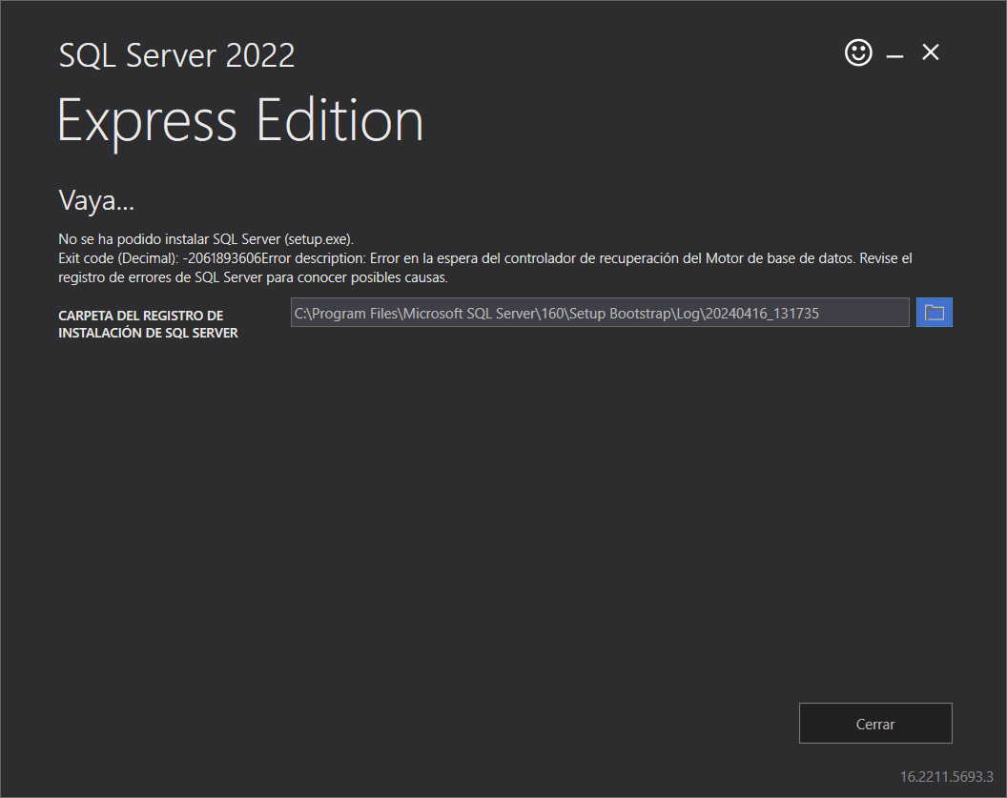Click the "Vaya..." heading text
The height and width of the screenshot is (798, 1007).
(x=96, y=200)
